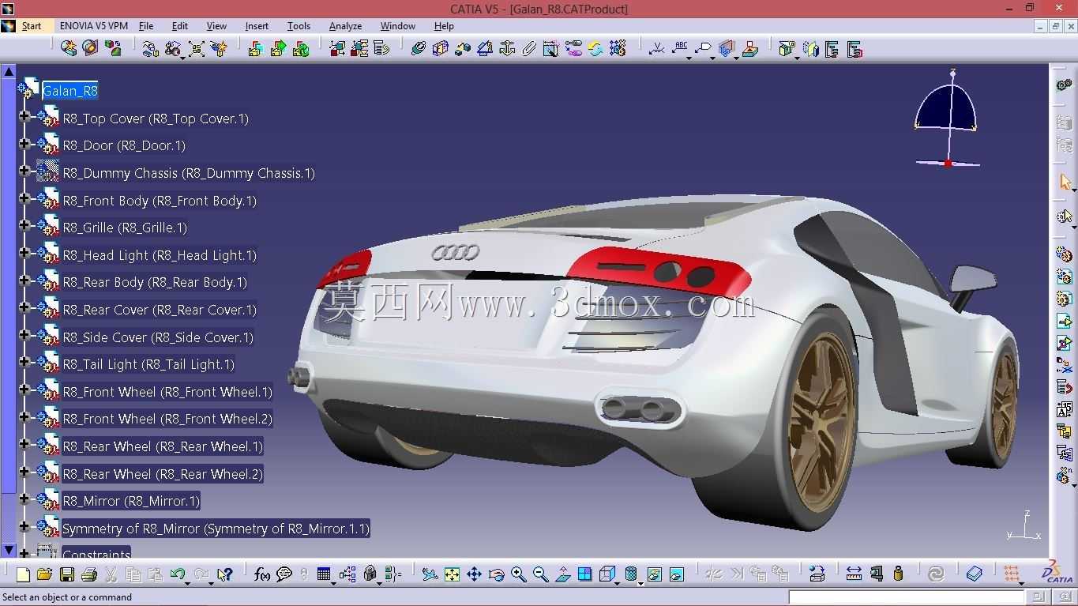Open the View menu
Image resolution: width=1078 pixels, height=606 pixels.
(216, 26)
